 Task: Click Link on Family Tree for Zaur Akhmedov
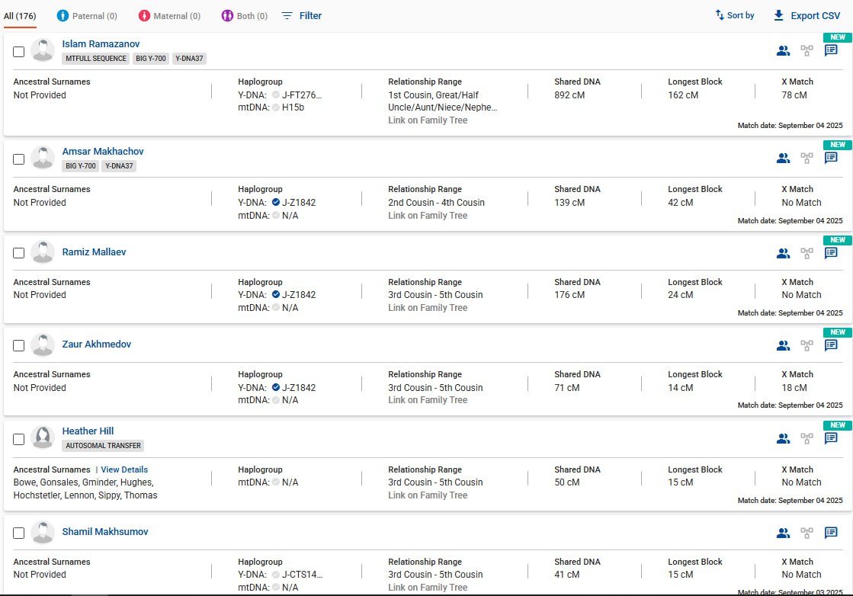tap(428, 399)
